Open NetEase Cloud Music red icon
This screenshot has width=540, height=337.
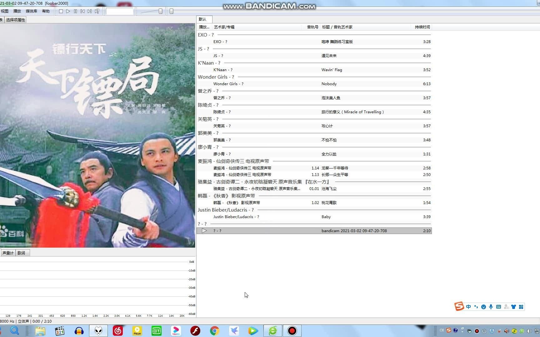118,331
